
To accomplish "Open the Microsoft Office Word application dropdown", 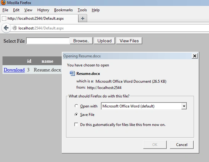I will [144, 106].
